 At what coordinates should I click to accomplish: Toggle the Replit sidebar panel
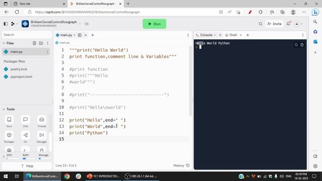pos(6,24)
